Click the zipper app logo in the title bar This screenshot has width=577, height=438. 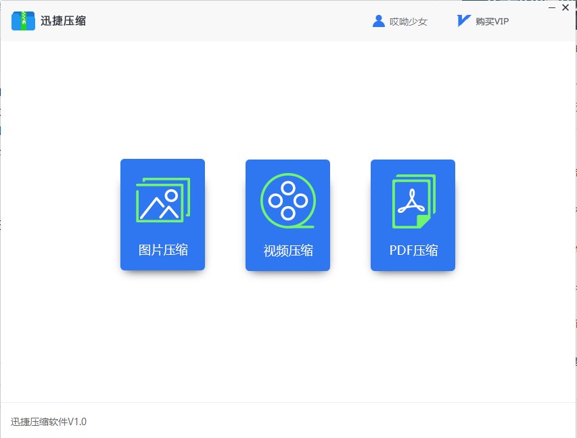(x=22, y=20)
